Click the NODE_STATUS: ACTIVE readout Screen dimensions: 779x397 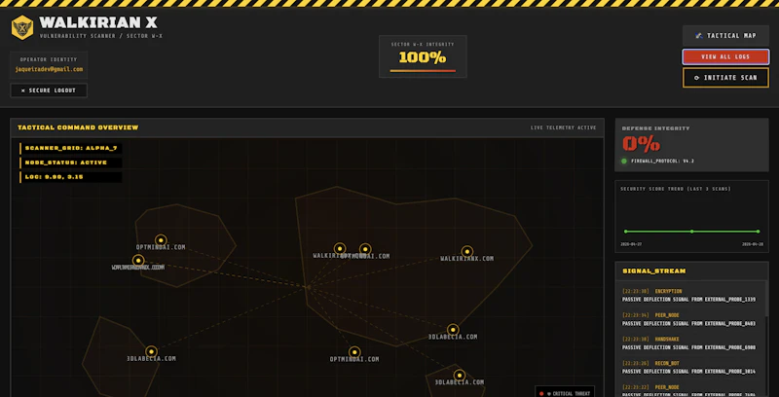(71, 162)
